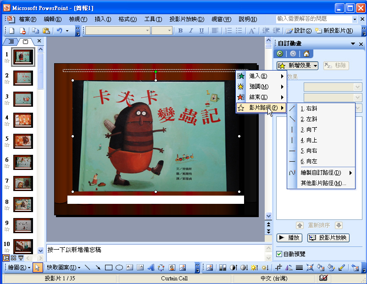
Task: Open the 檔案 menu
Action: point(28,19)
